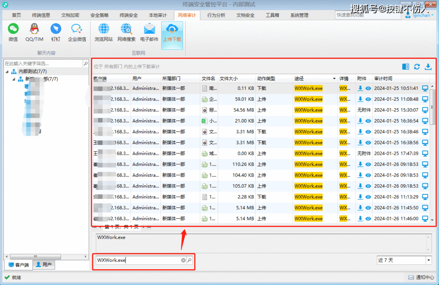Preview attachment eye for 16:36:54 record
Screen dimensions: 439x285
pyautogui.click(x=368, y=121)
